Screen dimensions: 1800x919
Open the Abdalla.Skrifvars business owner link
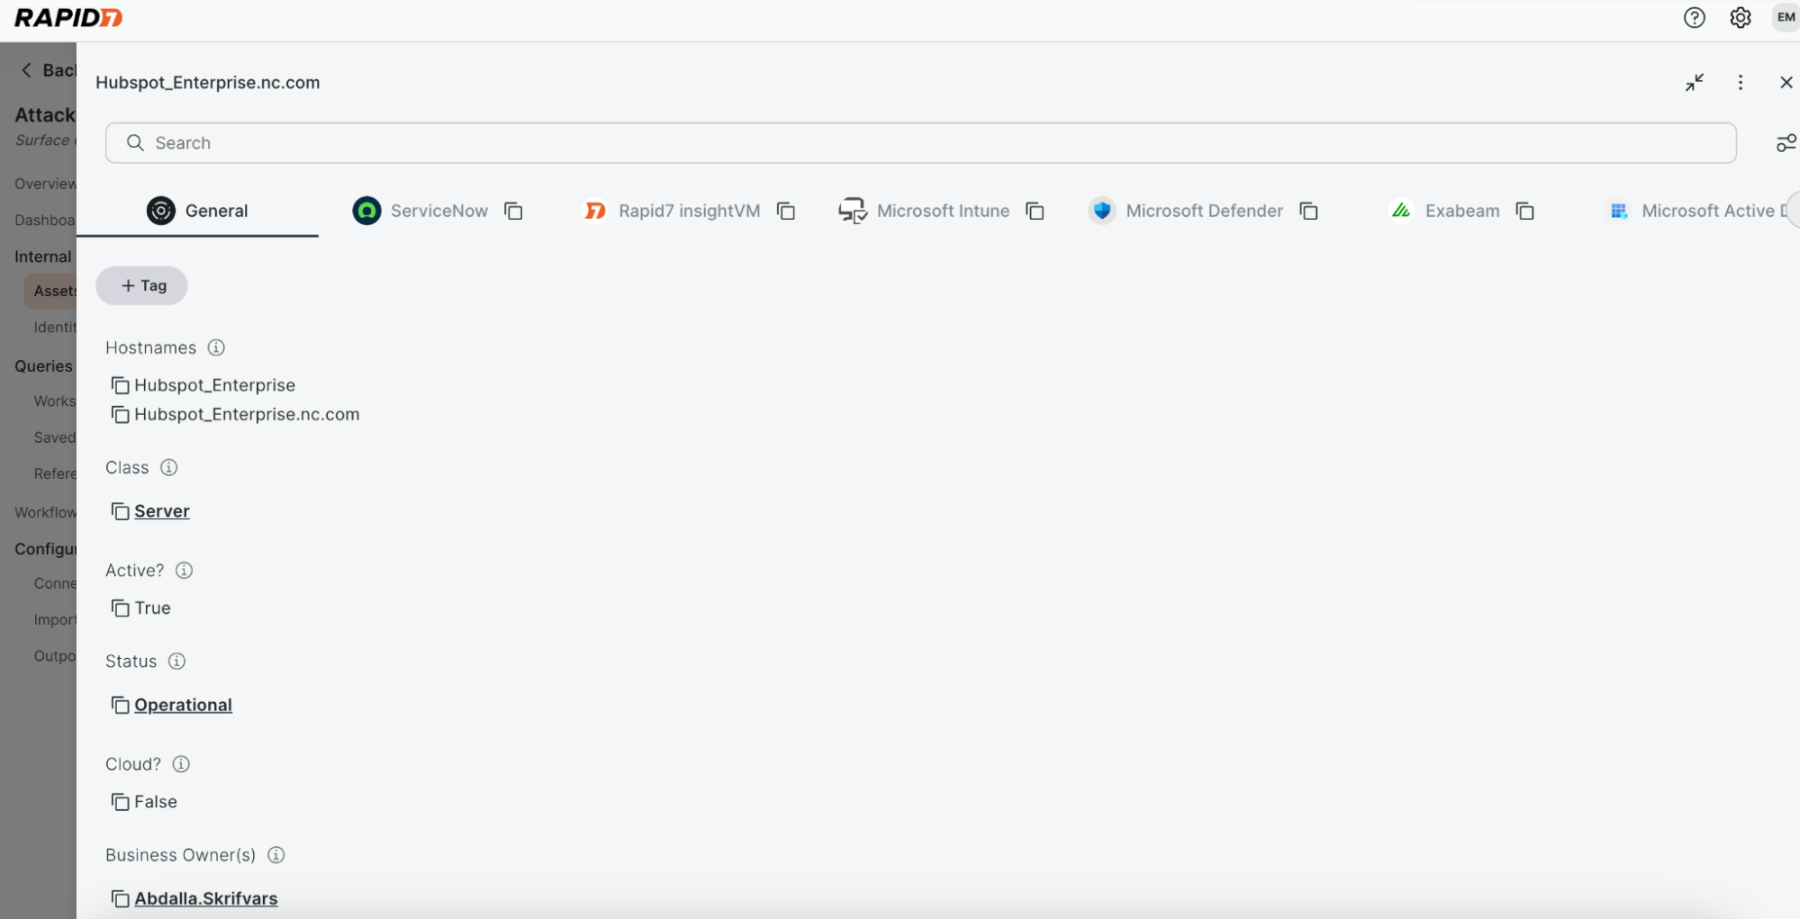[206, 898]
